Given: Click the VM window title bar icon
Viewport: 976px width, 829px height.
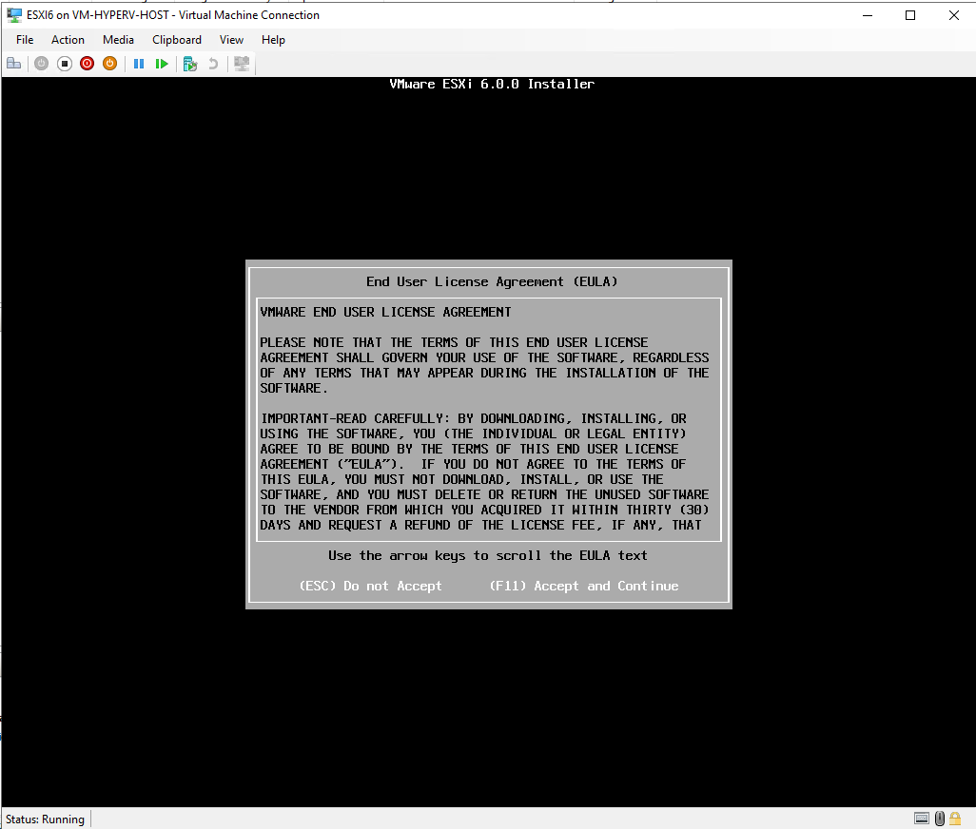Looking at the screenshot, I should pos(14,15).
